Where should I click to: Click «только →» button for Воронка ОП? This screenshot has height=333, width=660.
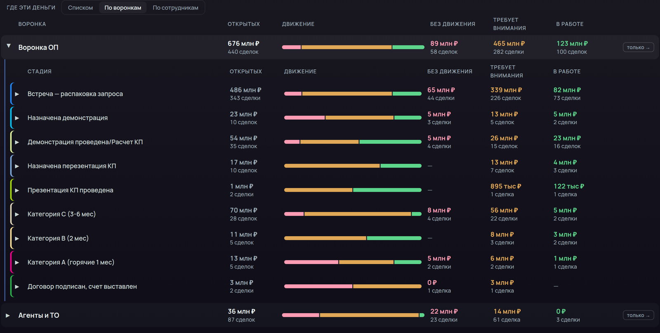(x=638, y=47)
